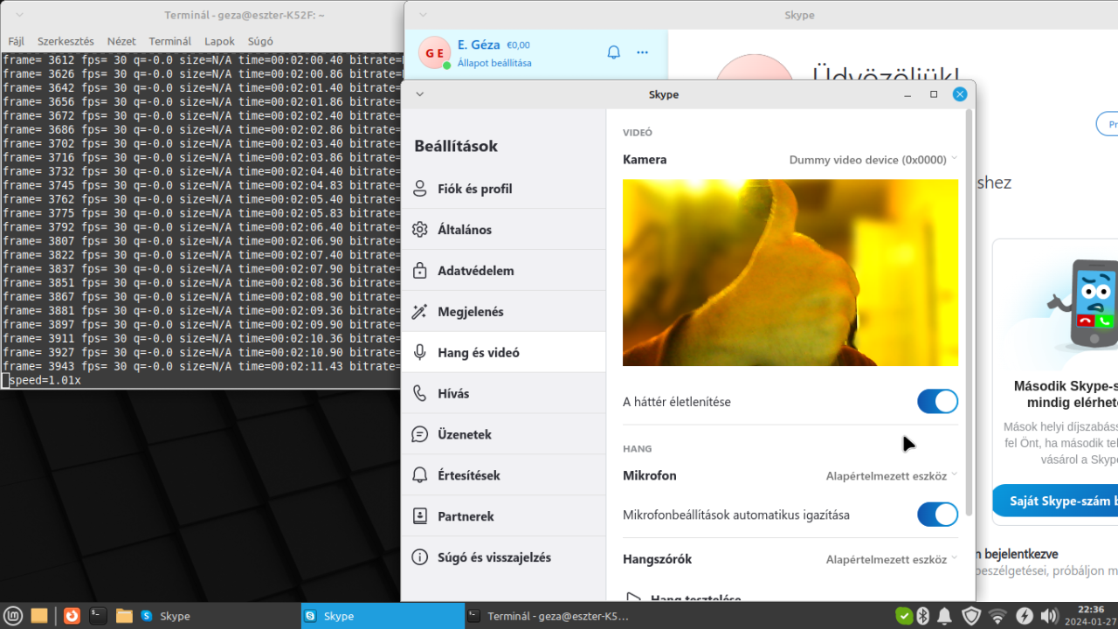This screenshot has height=629, width=1118.
Task: Open the three-dot more menu beside E. Géza
Action: 643,52
